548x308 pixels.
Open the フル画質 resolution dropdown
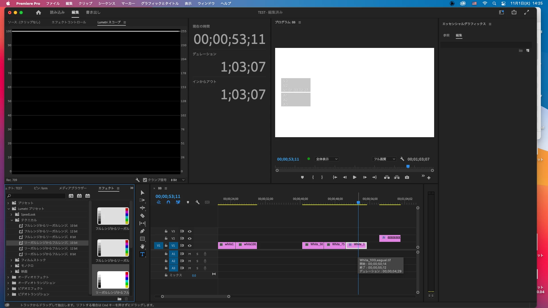[x=384, y=159]
